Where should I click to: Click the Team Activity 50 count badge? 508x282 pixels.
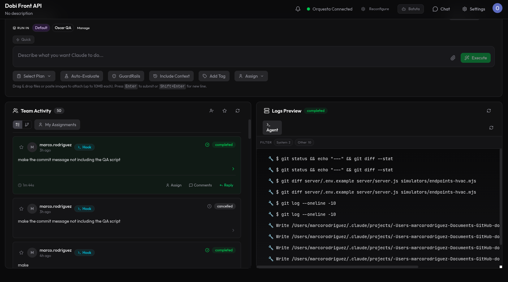coord(59,111)
